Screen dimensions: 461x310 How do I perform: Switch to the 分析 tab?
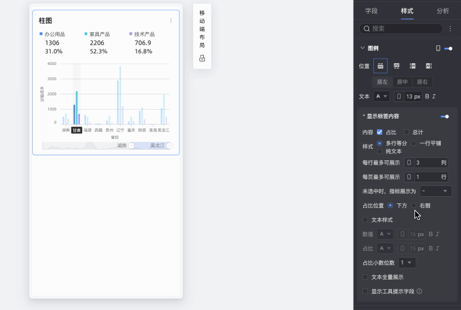pyautogui.click(x=443, y=11)
